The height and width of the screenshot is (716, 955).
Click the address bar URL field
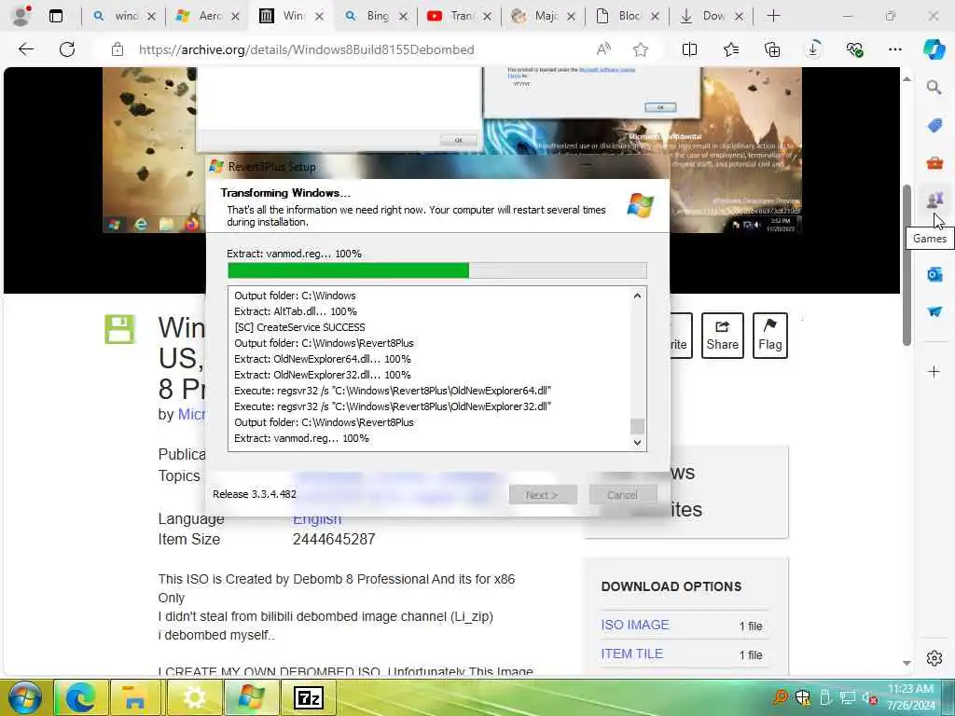(x=306, y=49)
